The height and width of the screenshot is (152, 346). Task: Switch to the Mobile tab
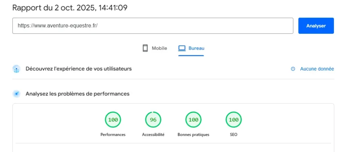(x=155, y=48)
